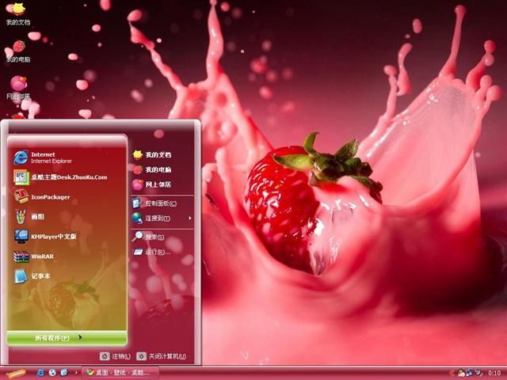Click the clock showing 0:10
Screen dimensions: 507x380
pos(494,373)
